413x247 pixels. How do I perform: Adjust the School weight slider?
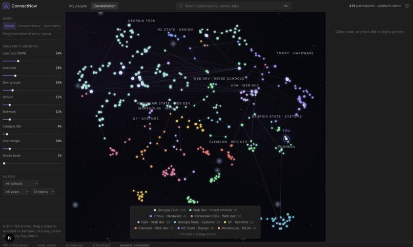(x=32, y=105)
